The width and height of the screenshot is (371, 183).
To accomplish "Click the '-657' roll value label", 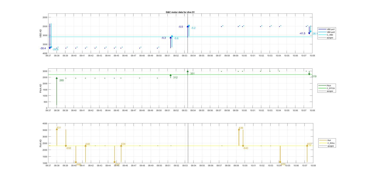I will [117, 165].
